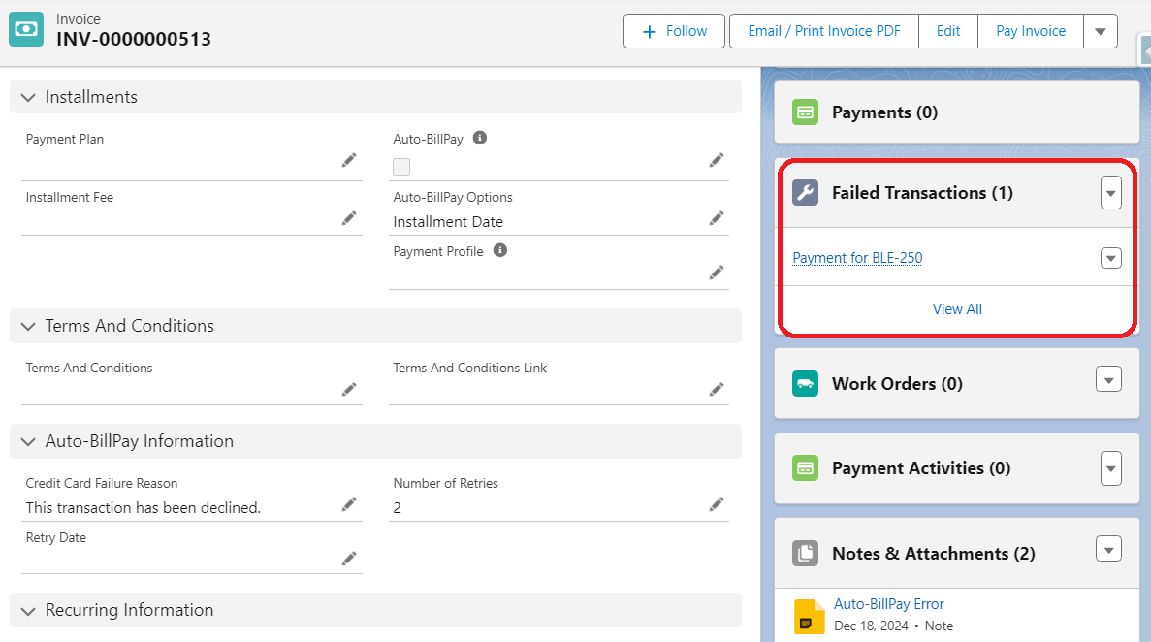Image resolution: width=1151 pixels, height=642 pixels.
Task: Click the Failed Transactions wrench icon
Action: tap(805, 193)
